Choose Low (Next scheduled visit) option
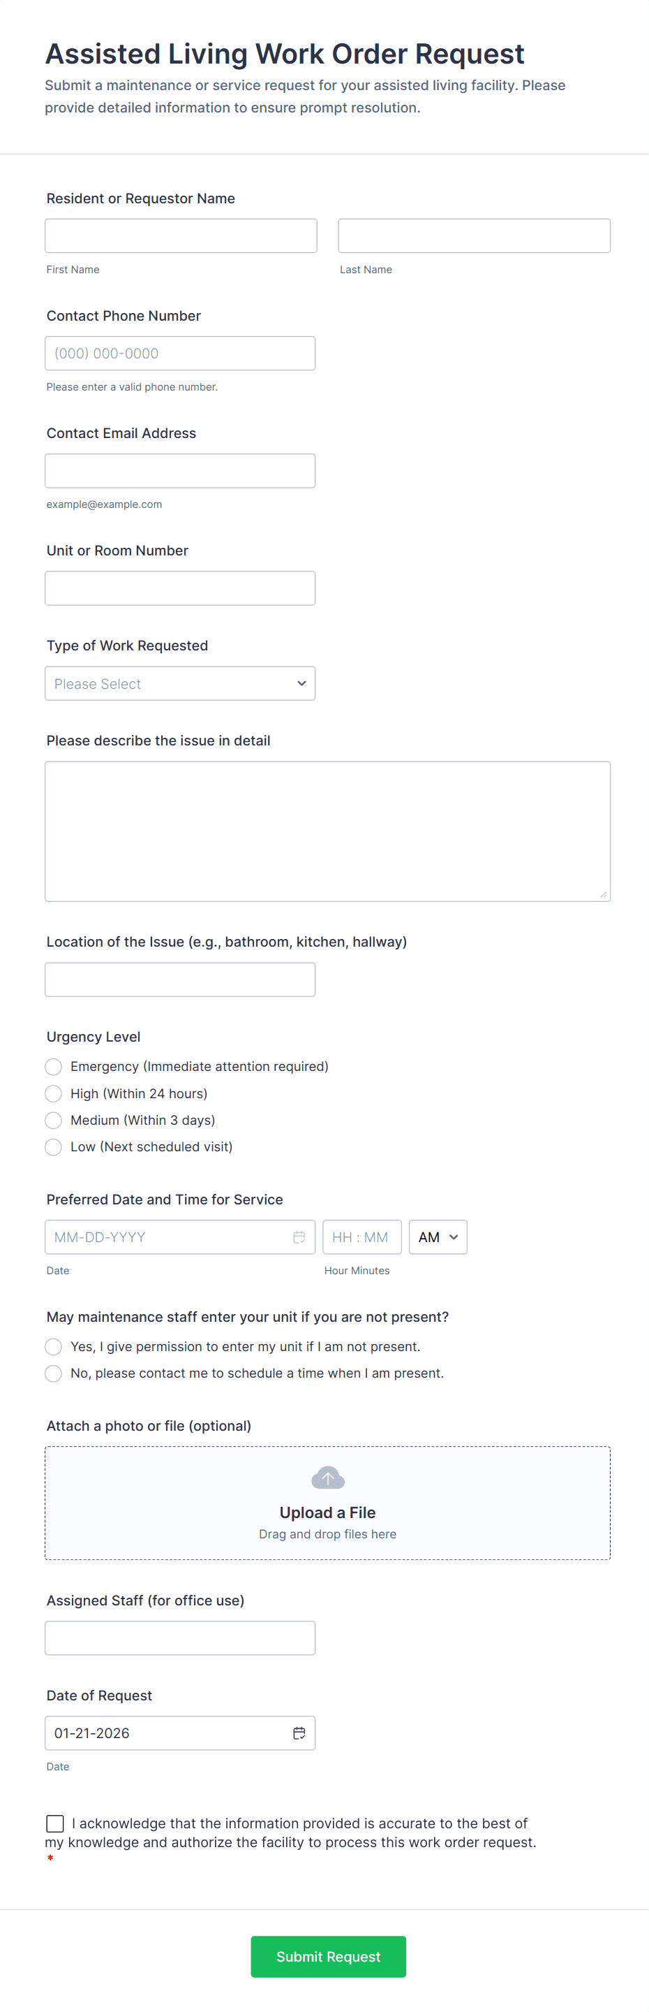The image size is (649, 2012). (53, 1146)
